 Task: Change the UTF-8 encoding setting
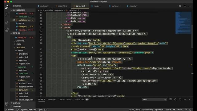click(x=168, y=110)
